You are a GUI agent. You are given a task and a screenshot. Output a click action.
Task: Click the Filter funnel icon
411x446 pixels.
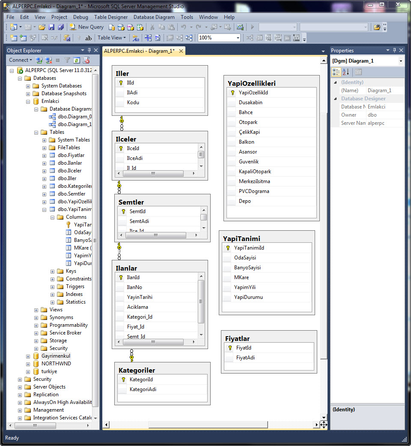tap(67, 60)
